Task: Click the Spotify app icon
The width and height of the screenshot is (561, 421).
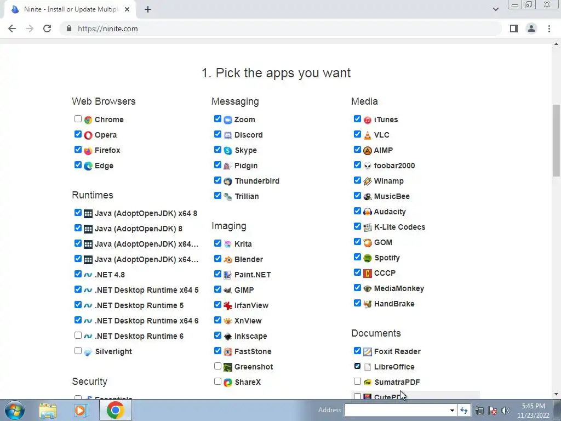Action: 368,258
